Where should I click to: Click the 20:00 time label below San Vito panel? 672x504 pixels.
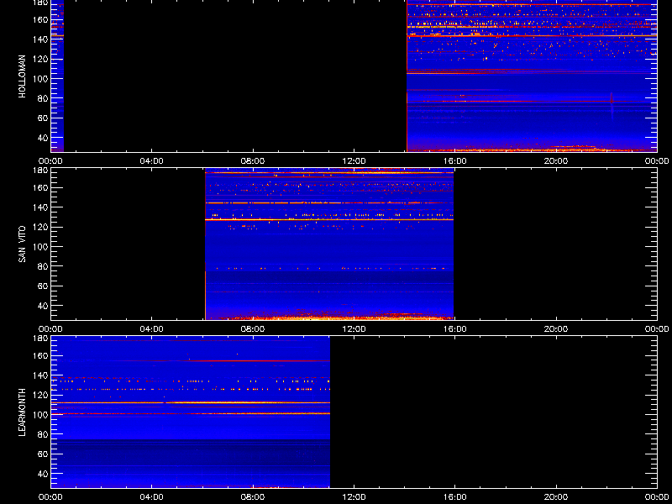(556, 329)
